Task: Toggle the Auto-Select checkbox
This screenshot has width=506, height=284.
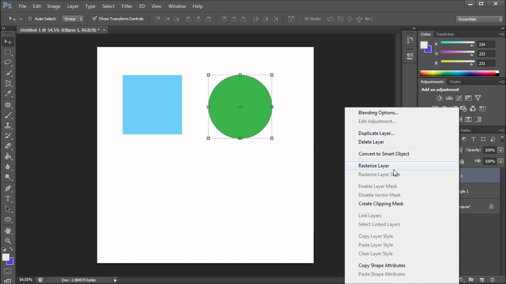Action: (30, 19)
